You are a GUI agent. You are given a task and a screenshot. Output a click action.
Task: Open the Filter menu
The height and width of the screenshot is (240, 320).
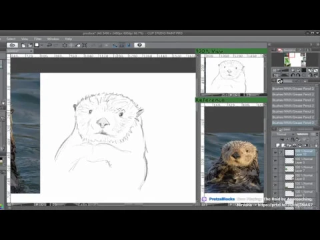[38, 39]
